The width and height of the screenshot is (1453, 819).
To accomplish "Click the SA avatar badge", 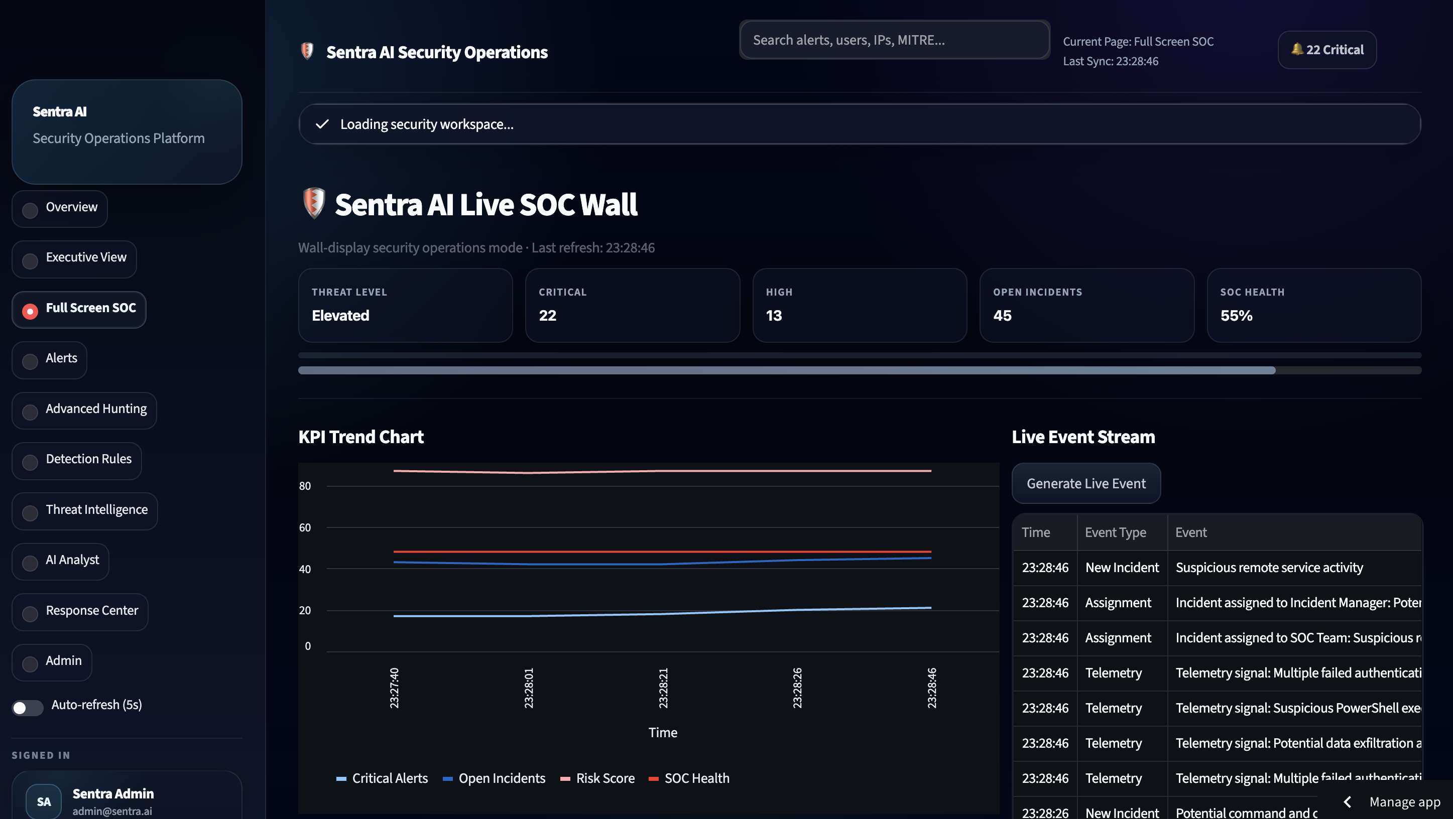I will coord(44,801).
